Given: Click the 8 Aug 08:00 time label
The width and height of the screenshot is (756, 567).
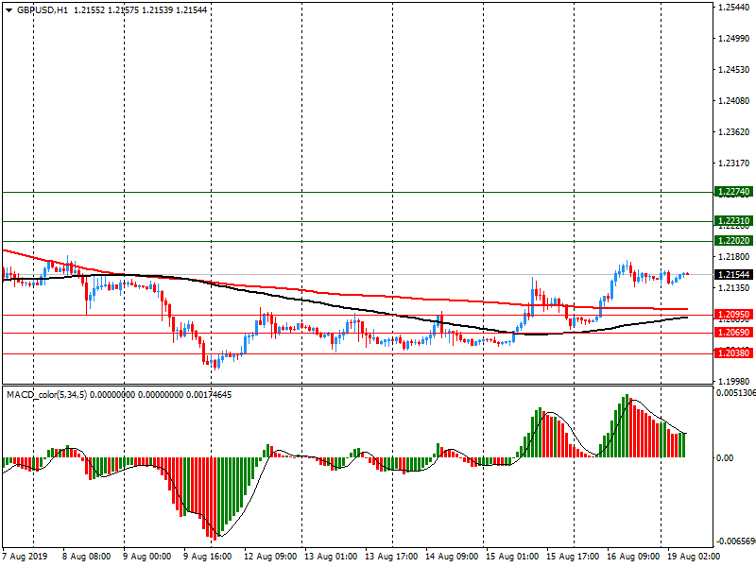Looking at the screenshot, I should [87, 557].
